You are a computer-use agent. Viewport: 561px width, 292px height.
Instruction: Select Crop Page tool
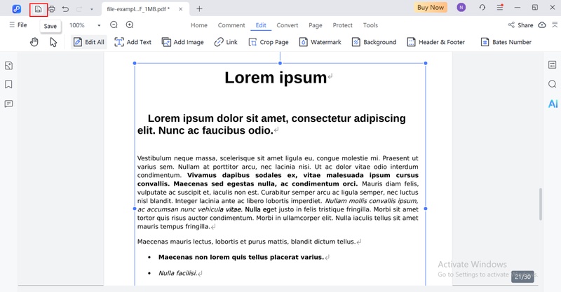click(269, 42)
